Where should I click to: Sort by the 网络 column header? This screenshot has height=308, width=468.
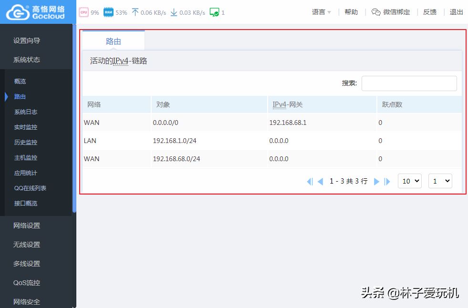117,105
